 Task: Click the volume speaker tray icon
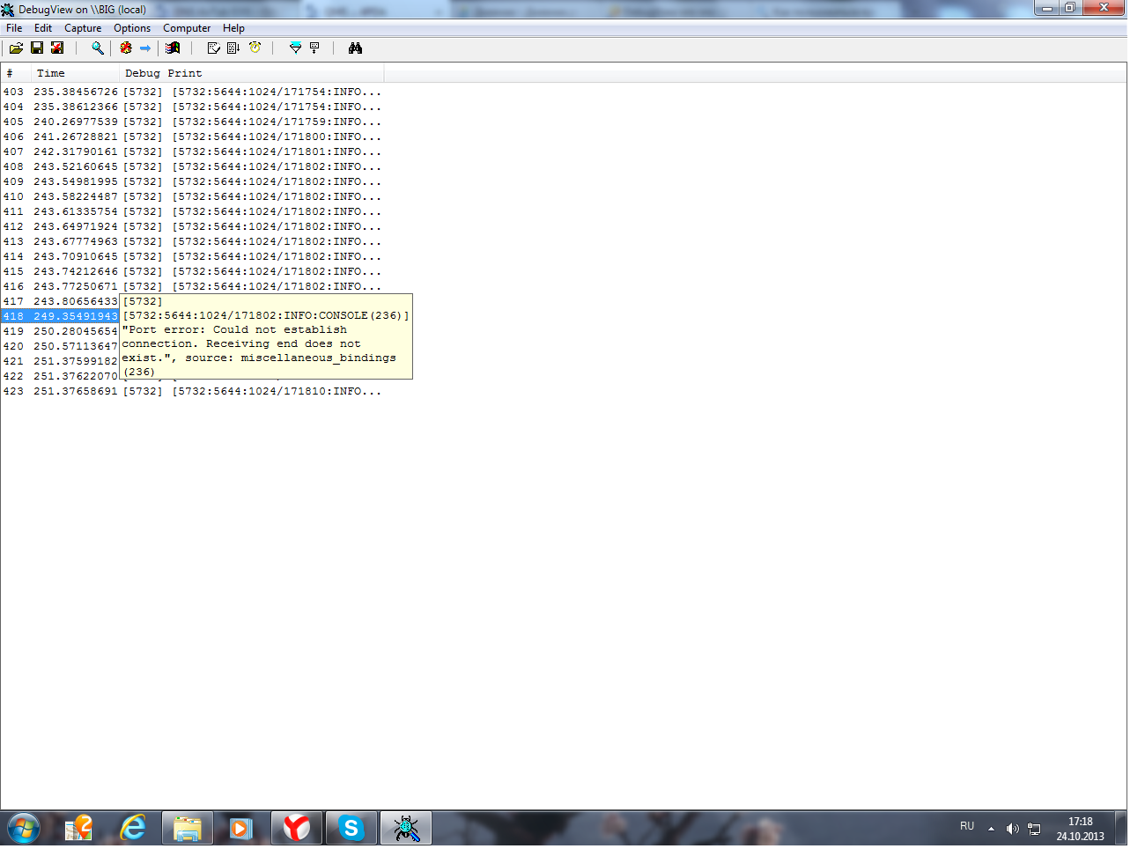1013,829
